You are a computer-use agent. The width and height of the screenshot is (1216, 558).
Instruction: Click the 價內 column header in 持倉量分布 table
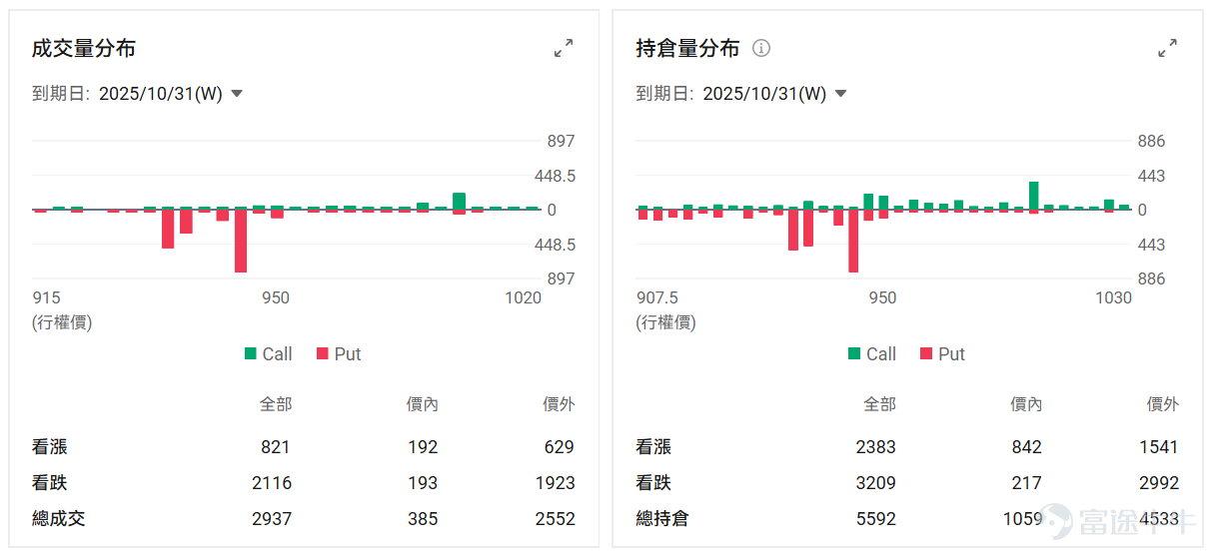[1025, 404]
